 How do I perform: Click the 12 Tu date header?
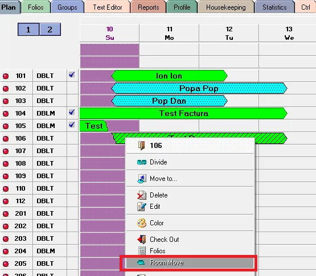(229, 33)
